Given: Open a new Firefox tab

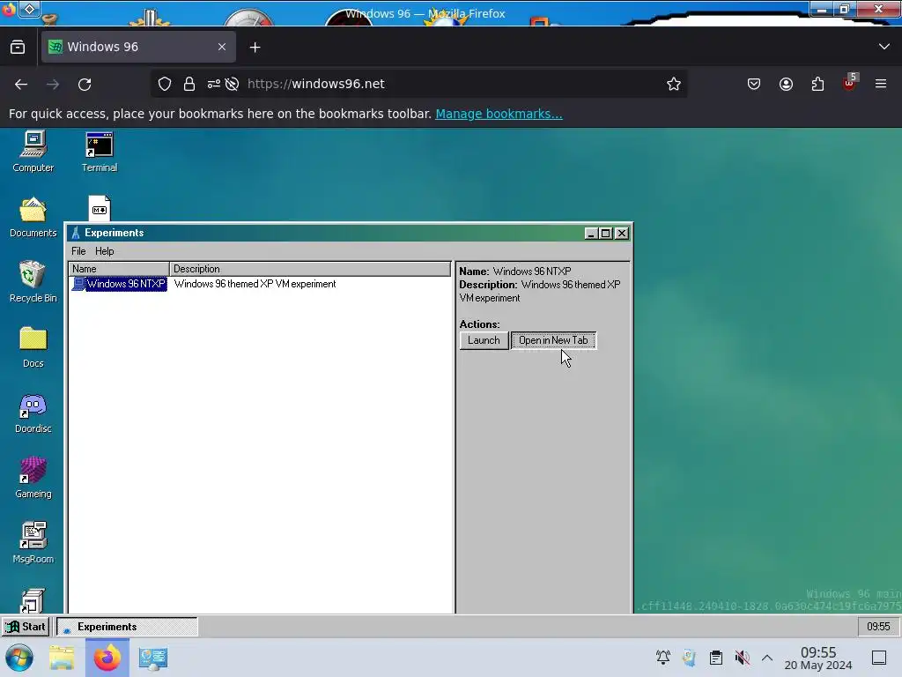Looking at the screenshot, I should pos(255,48).
